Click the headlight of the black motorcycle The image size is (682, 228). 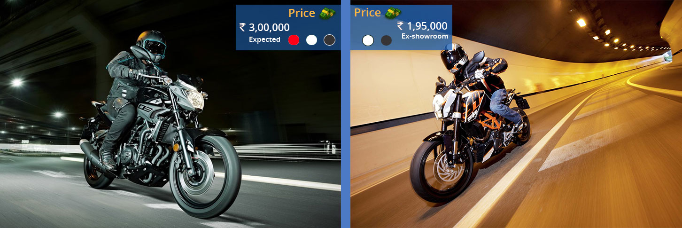pyautogui.click(x=194, y=100)
